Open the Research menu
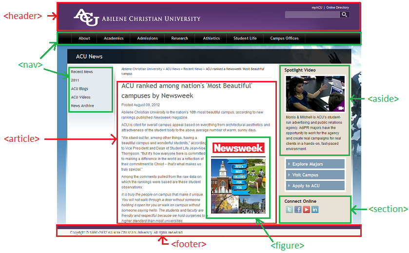 coord(179,39)
